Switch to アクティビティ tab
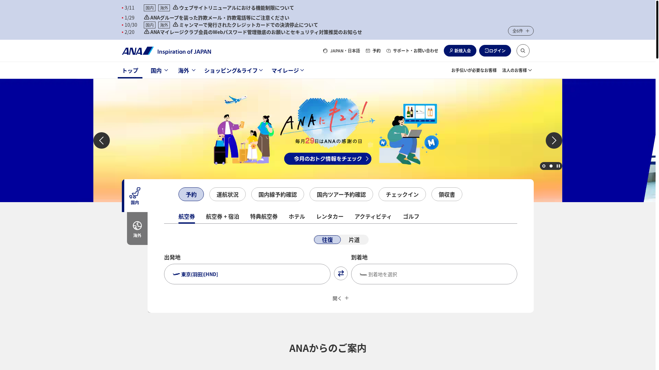The height and width of the screenshot is (370, 659). [373, 217]
